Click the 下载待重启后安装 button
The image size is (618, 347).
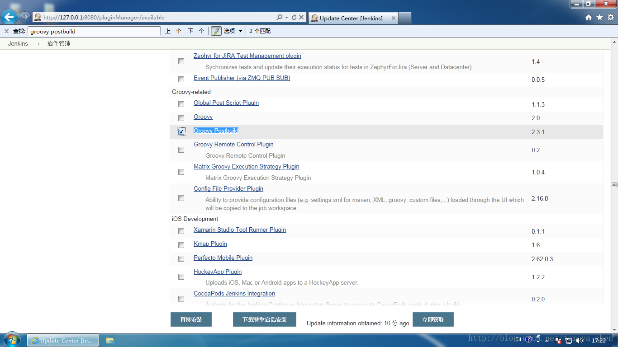coord(265,319)
